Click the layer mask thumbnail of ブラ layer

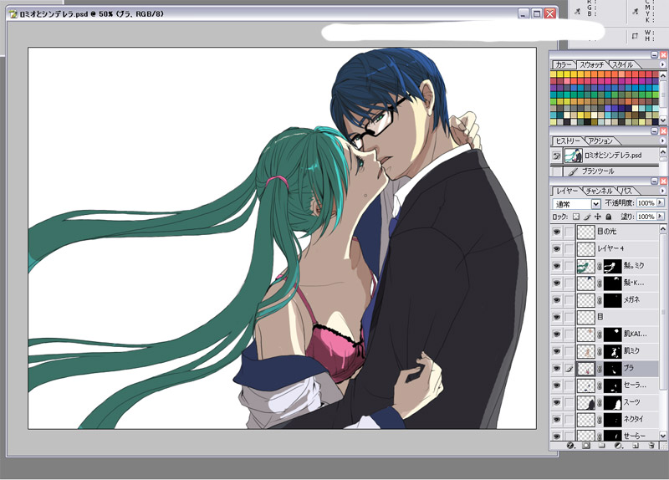point(613,369)
